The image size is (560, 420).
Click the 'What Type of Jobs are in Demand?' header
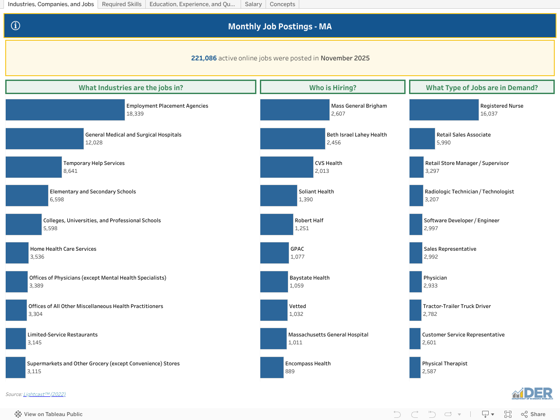click(x=482, y=87)
